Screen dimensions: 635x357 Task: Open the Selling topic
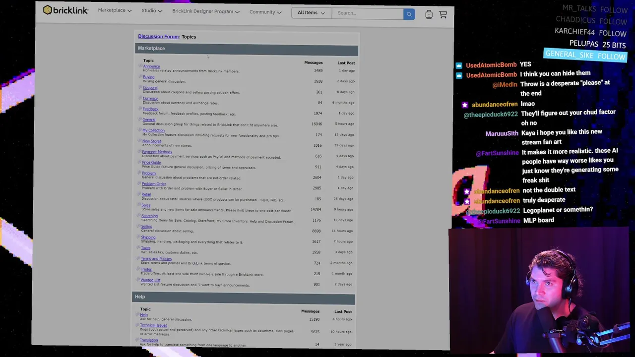click(147, 227)
